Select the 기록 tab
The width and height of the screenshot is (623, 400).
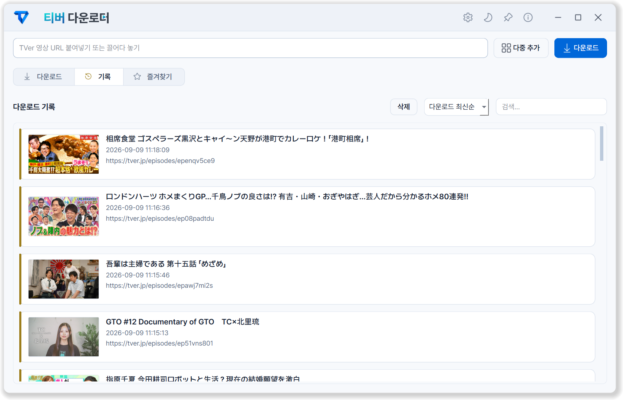click(99, 77)
